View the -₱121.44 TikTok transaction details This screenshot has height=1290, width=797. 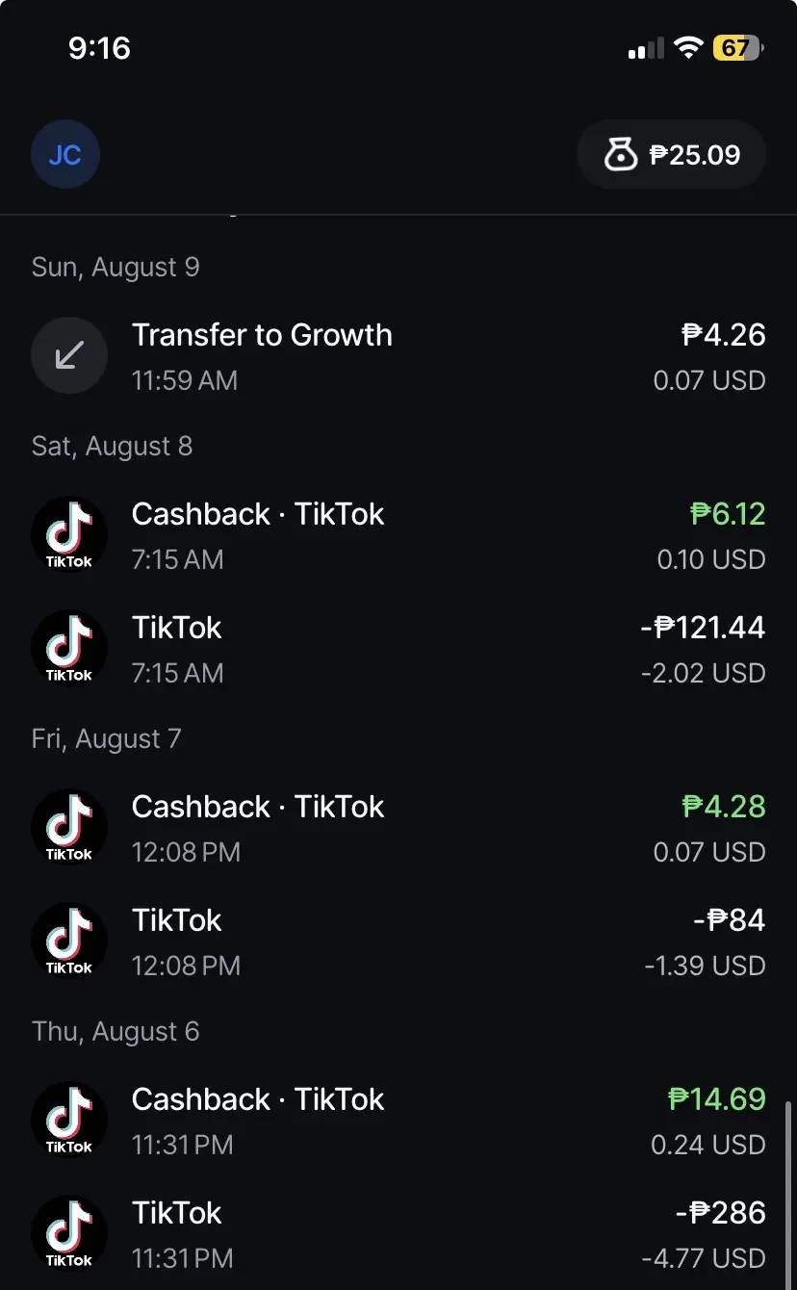tap(398, 648)
